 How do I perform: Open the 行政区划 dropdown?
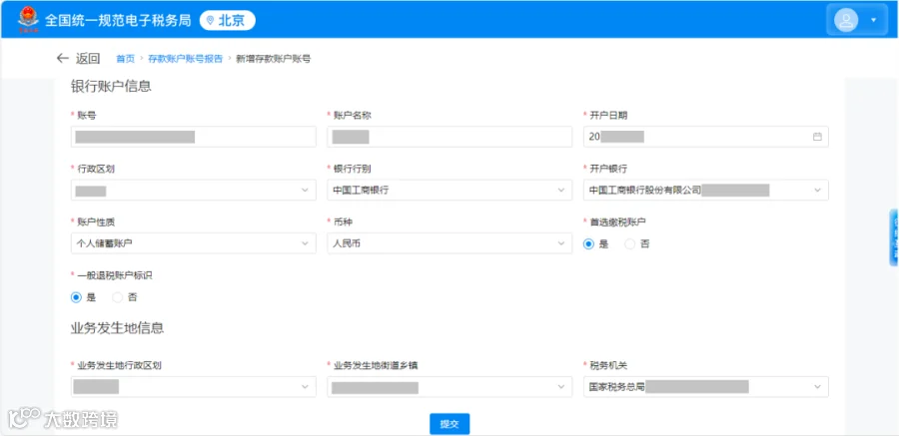193,191
